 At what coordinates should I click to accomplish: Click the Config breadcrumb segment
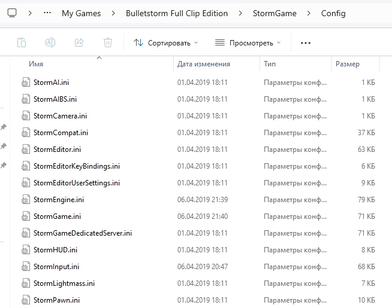click(x=333, y=13)
